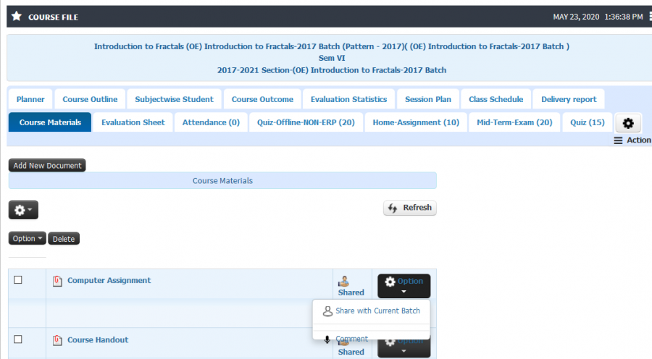Tick the Computer Assignment checkbox
This screenshot has height=359, width=652.
[x=18, y=280]
